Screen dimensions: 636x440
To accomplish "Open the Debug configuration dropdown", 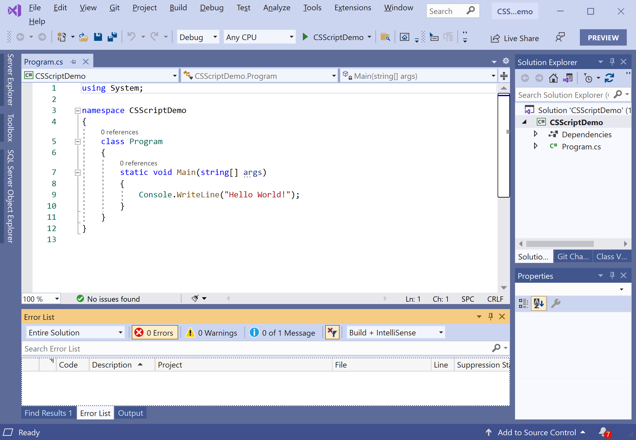I will click(x=198, y=37).
